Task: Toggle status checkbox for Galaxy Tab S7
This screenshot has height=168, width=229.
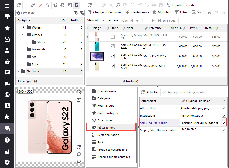Action: point(113,56)
